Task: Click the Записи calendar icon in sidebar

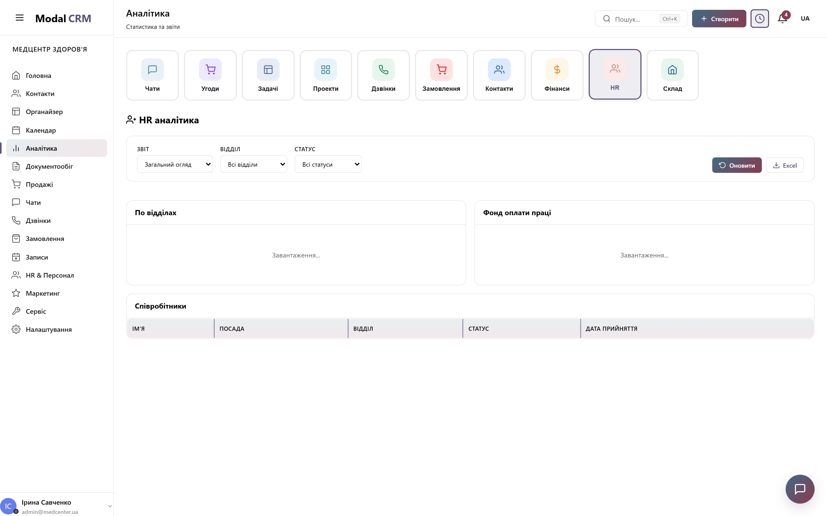Action: (x=16, y=257)
